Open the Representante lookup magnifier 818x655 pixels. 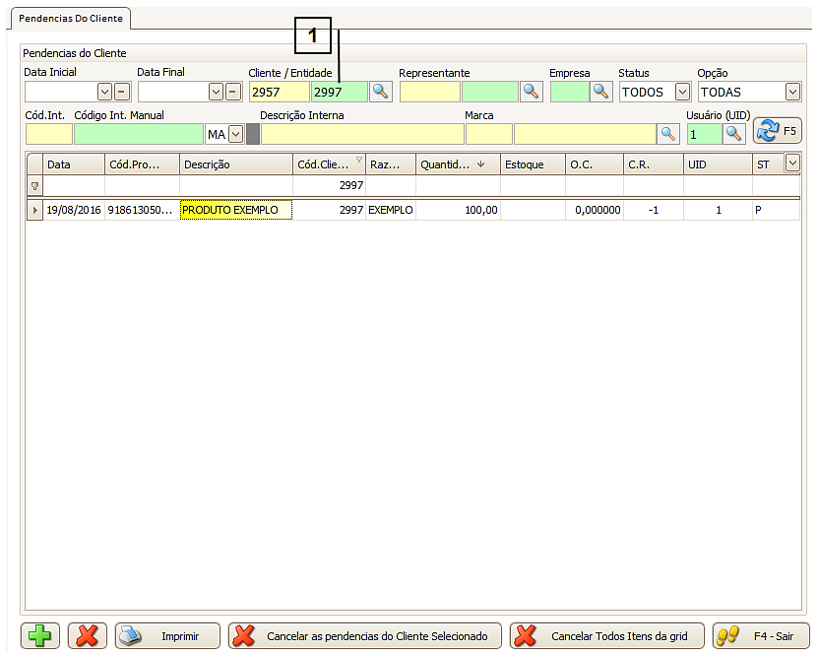pos(532,92)
